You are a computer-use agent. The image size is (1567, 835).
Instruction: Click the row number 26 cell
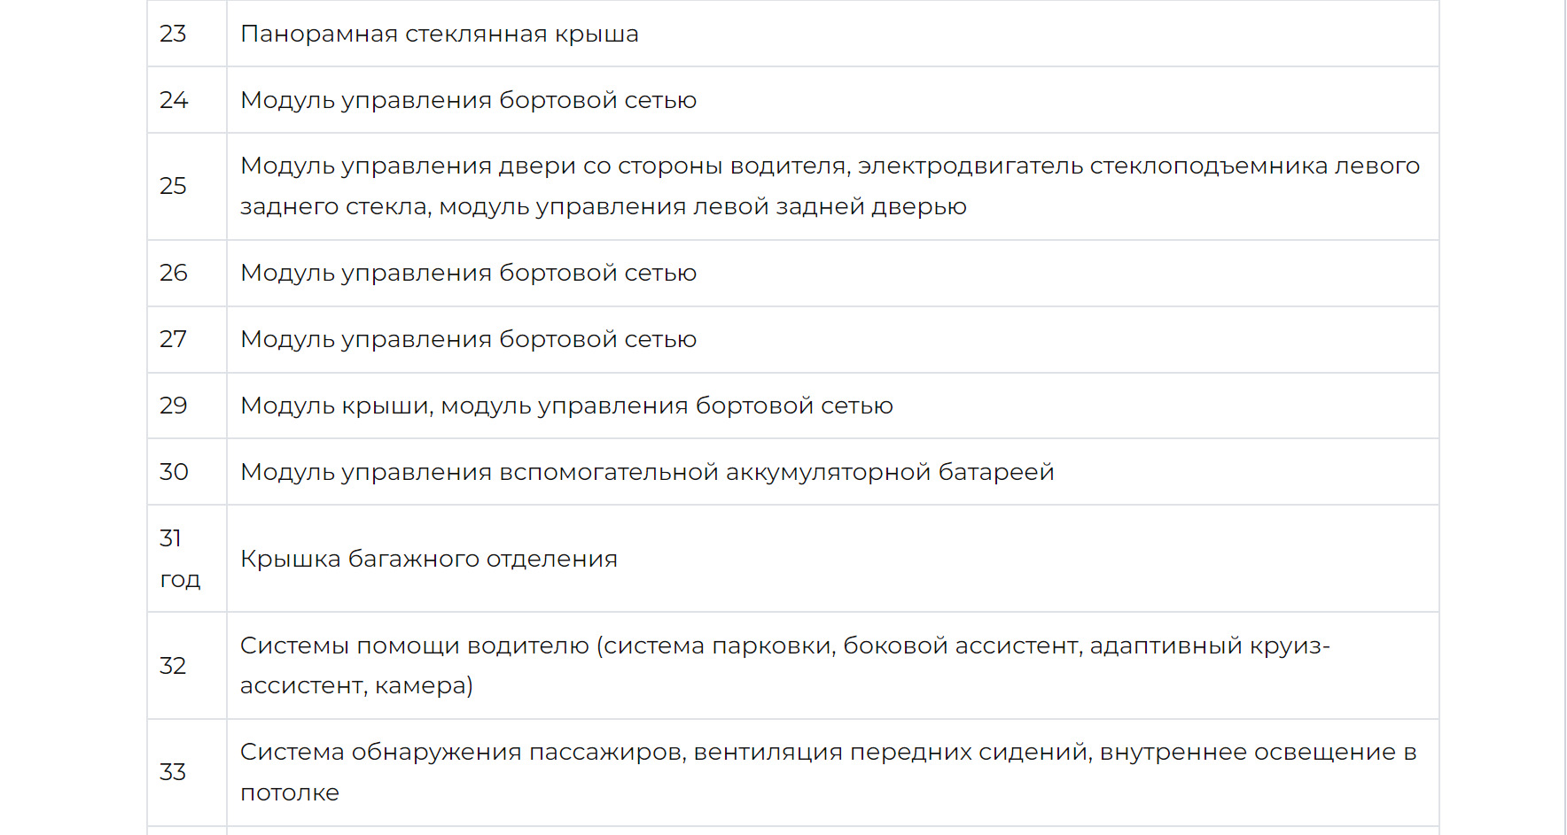pyautogui.click(x=174, y=273)
